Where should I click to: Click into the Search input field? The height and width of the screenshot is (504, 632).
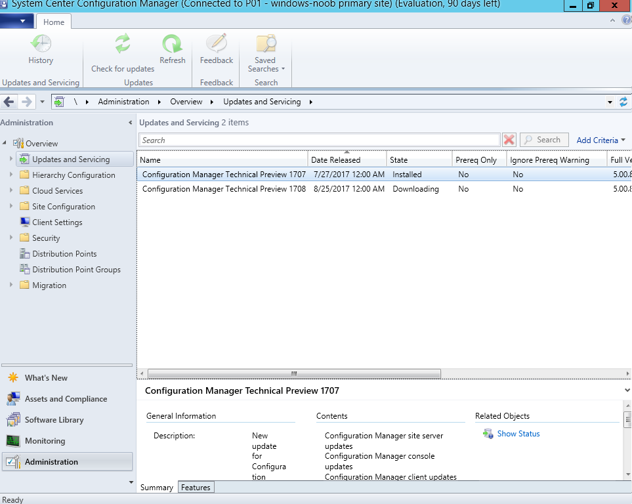[319, 140]
